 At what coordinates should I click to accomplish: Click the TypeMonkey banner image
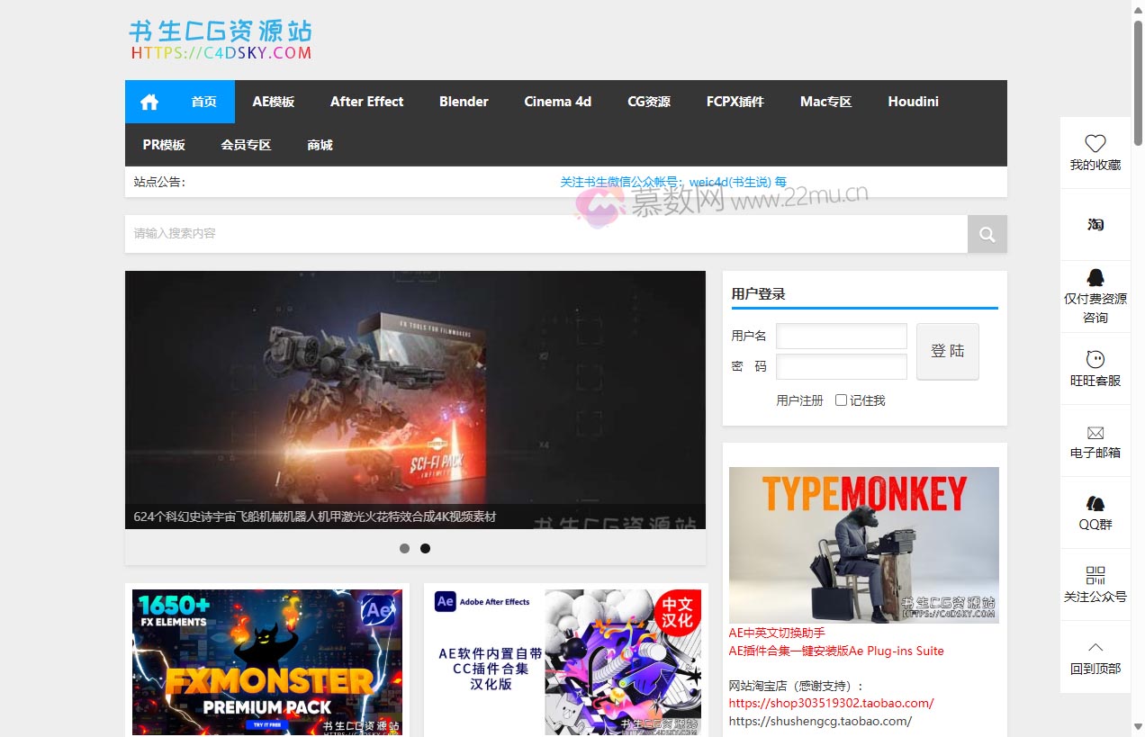click(x=863, y=544)
